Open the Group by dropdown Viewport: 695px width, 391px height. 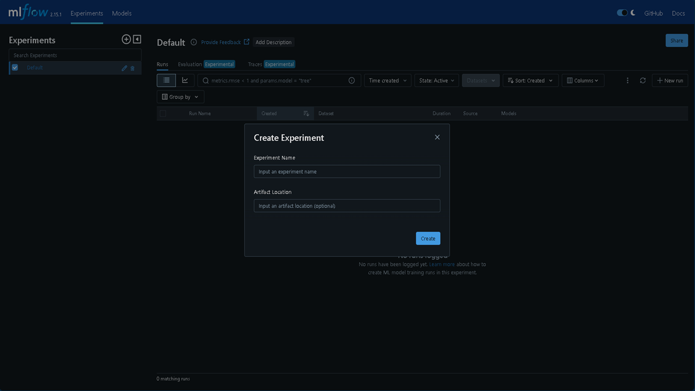coord(180,97)
